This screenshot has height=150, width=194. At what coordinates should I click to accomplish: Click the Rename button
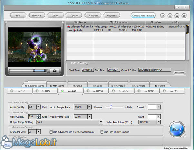click(93, 16)
